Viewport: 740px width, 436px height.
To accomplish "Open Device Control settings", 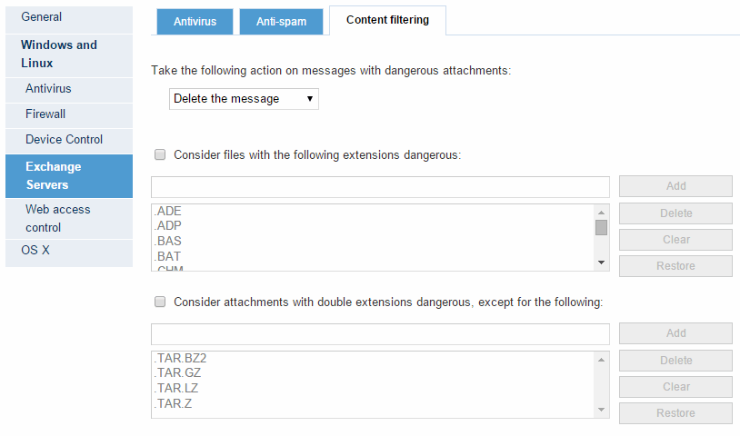I will coord(64,140).
